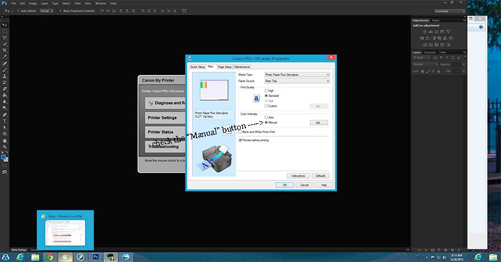Select the Horizontal Type tool
Image resolution: width=501 pixels, height=262 pixels.
coord(5,121)
